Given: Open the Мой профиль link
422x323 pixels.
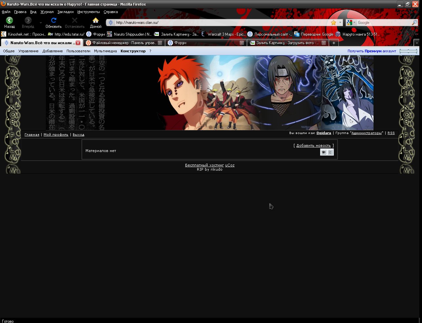Looking at the screenshot, I should click(56, 135).
